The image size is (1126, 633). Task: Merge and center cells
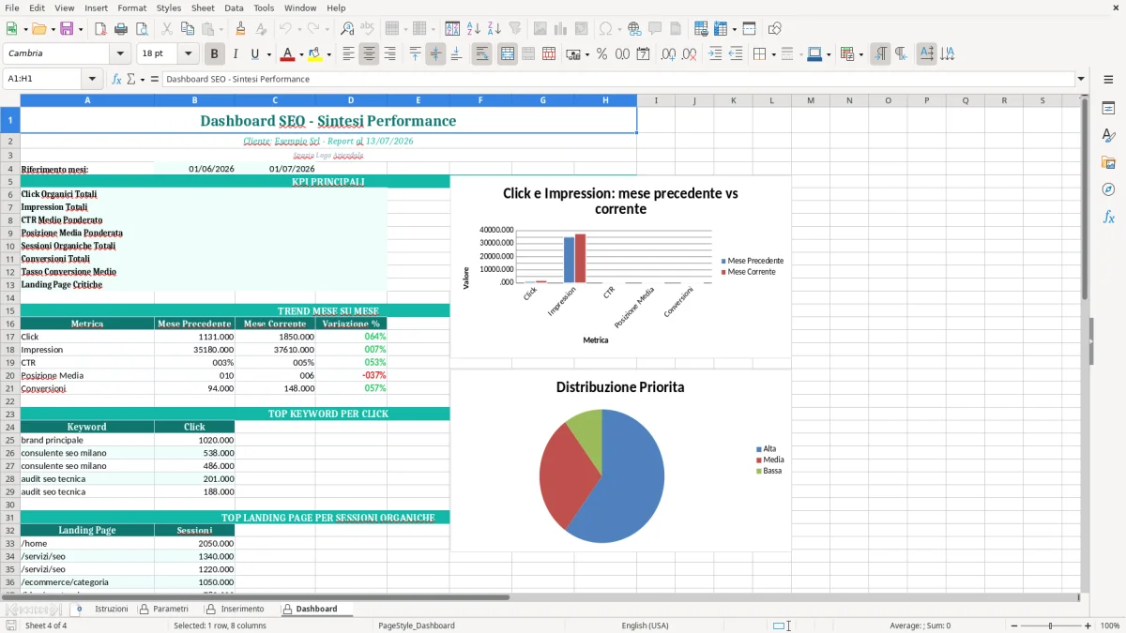508,54
